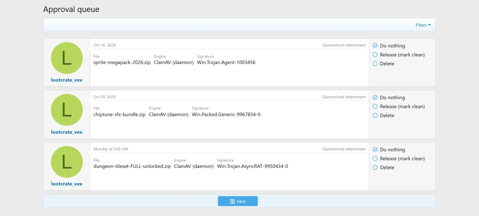Click file name sprite-megapack-2026.zip
The image size is (479, 216).
[x=122, y=63]
